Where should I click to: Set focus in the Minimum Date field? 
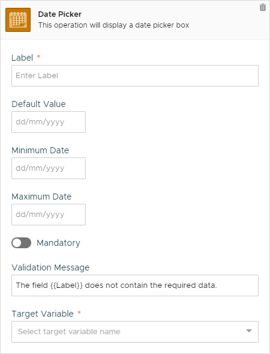click(x=49, y=168)
